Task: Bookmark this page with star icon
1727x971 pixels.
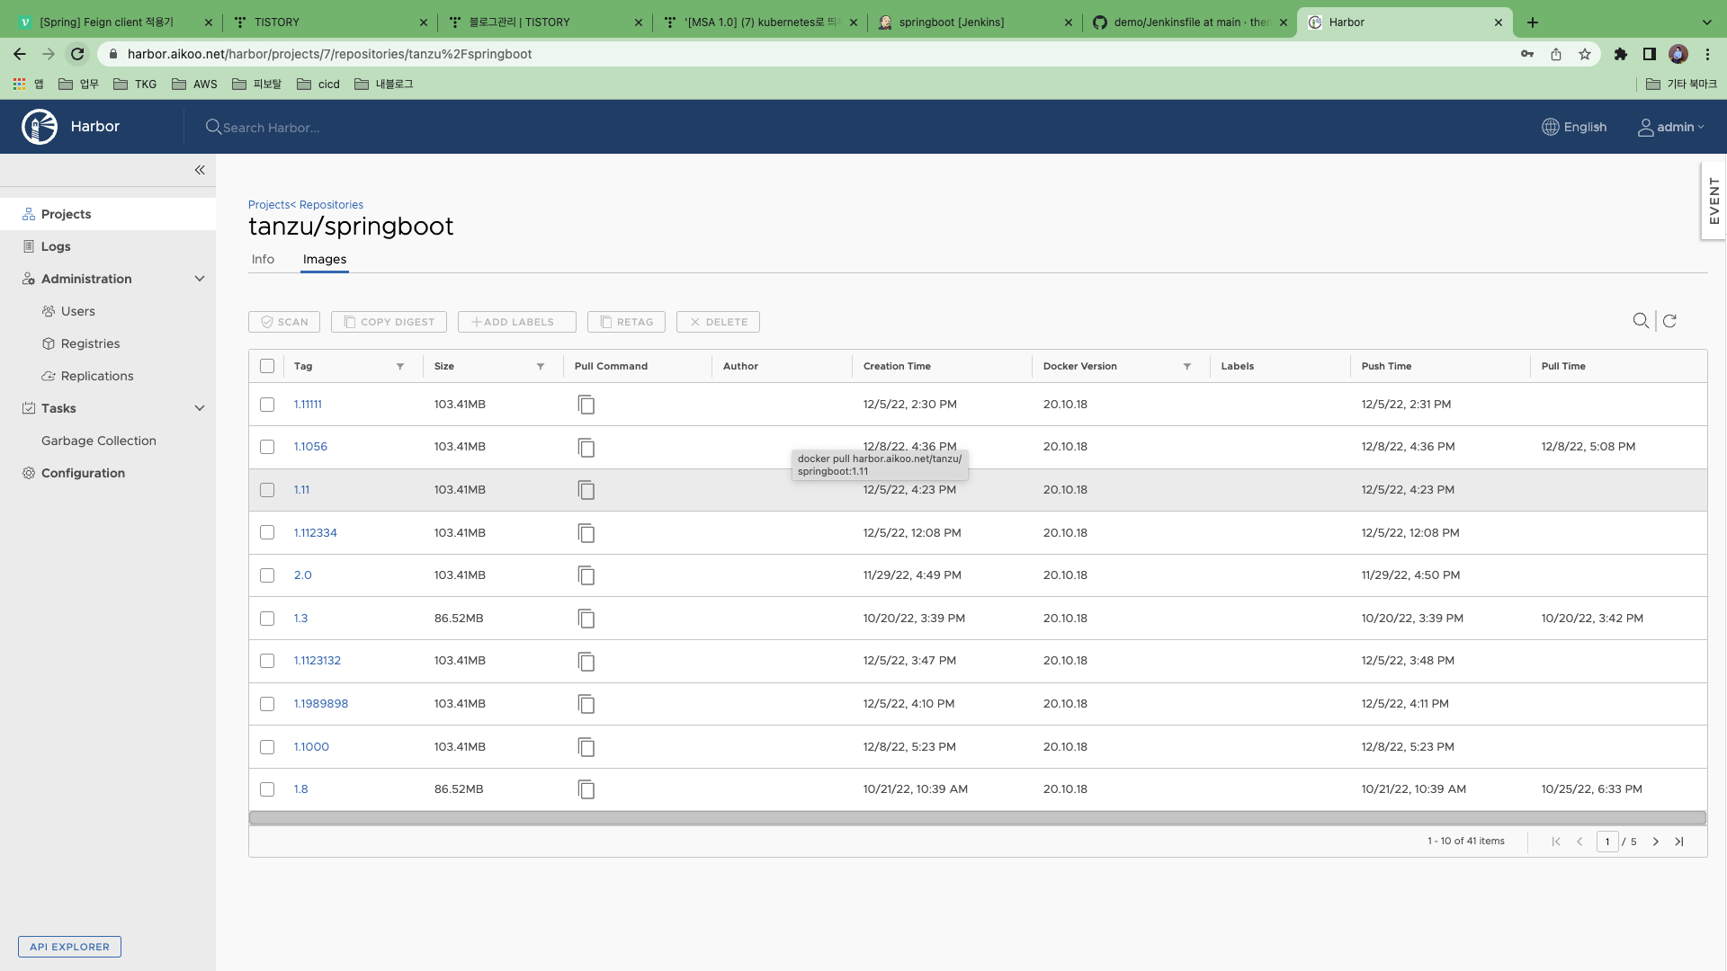Action: pyautogui.click(x=1585, y=54)
